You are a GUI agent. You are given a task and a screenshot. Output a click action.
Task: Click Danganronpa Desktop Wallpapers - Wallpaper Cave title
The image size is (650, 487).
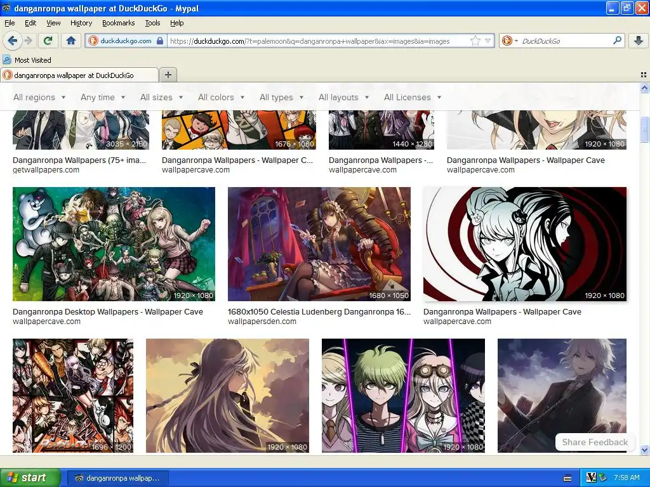[x=108, y=312]
